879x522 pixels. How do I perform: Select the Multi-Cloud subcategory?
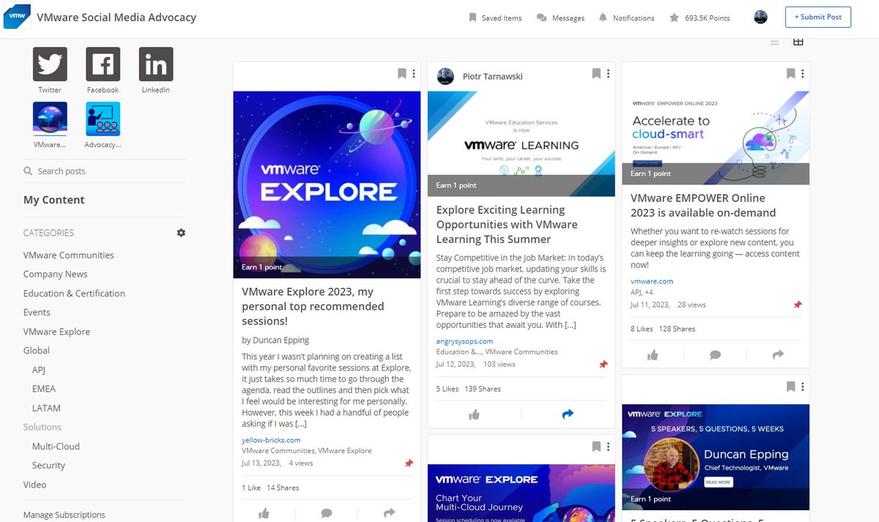click(56, 446)
